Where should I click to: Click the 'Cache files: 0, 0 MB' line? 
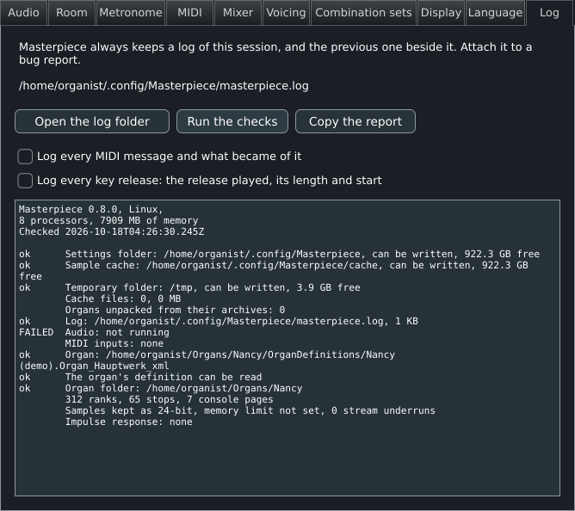(x=123, y=299)
